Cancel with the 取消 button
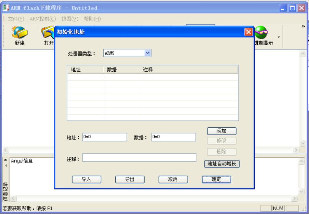 [x=173, y=180]
